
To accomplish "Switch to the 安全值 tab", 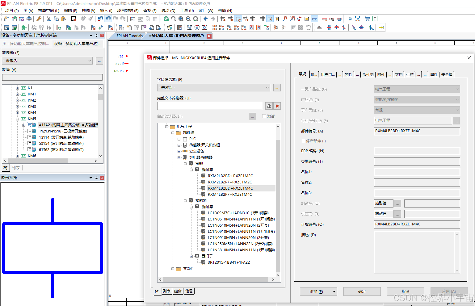I will point(447,74).
